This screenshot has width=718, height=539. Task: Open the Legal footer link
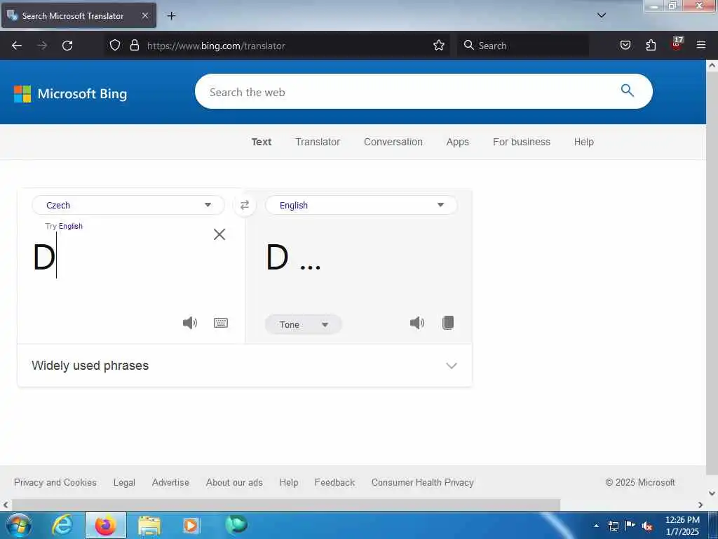pyautogui.click(x=124, y=482)
